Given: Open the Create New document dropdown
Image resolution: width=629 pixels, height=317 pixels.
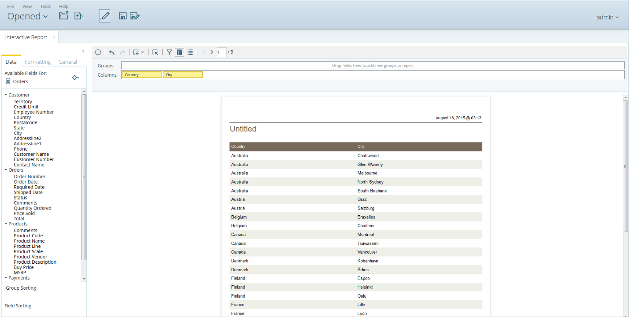Looking at the screenshot, I should [79, 16].
